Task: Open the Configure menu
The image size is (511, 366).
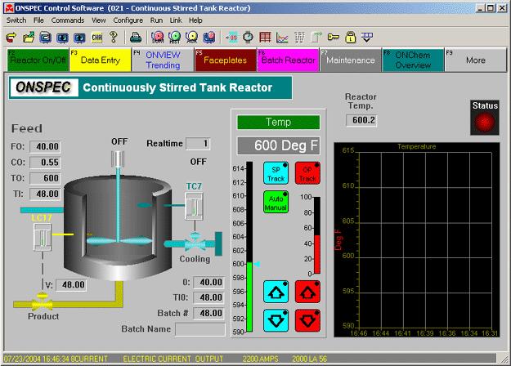Action: click(128, 20)
